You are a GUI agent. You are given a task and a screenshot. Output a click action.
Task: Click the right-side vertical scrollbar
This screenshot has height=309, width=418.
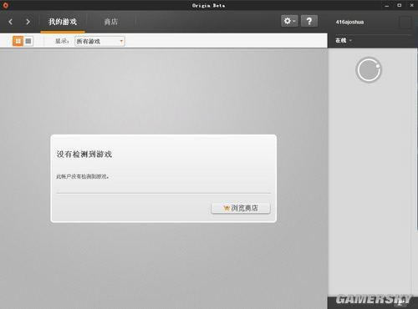pyautogui.click(x=416, y=139)
